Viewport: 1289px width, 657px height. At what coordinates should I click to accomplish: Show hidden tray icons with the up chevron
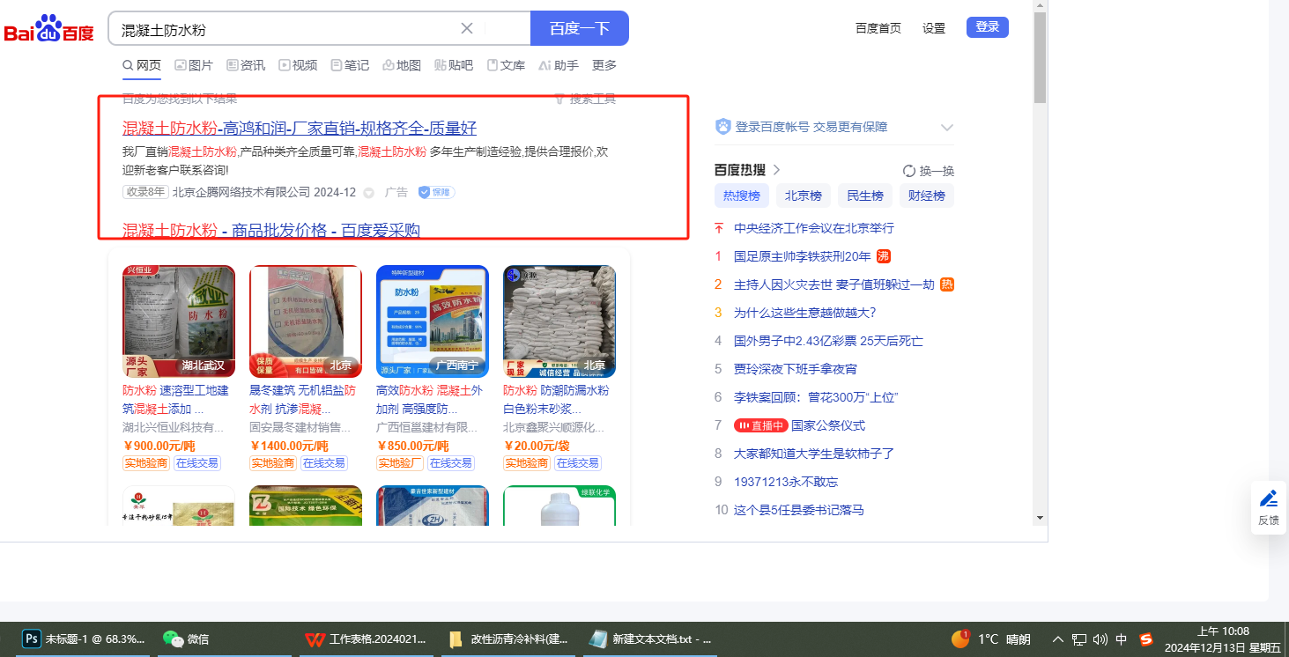[x=1058, y=639]
